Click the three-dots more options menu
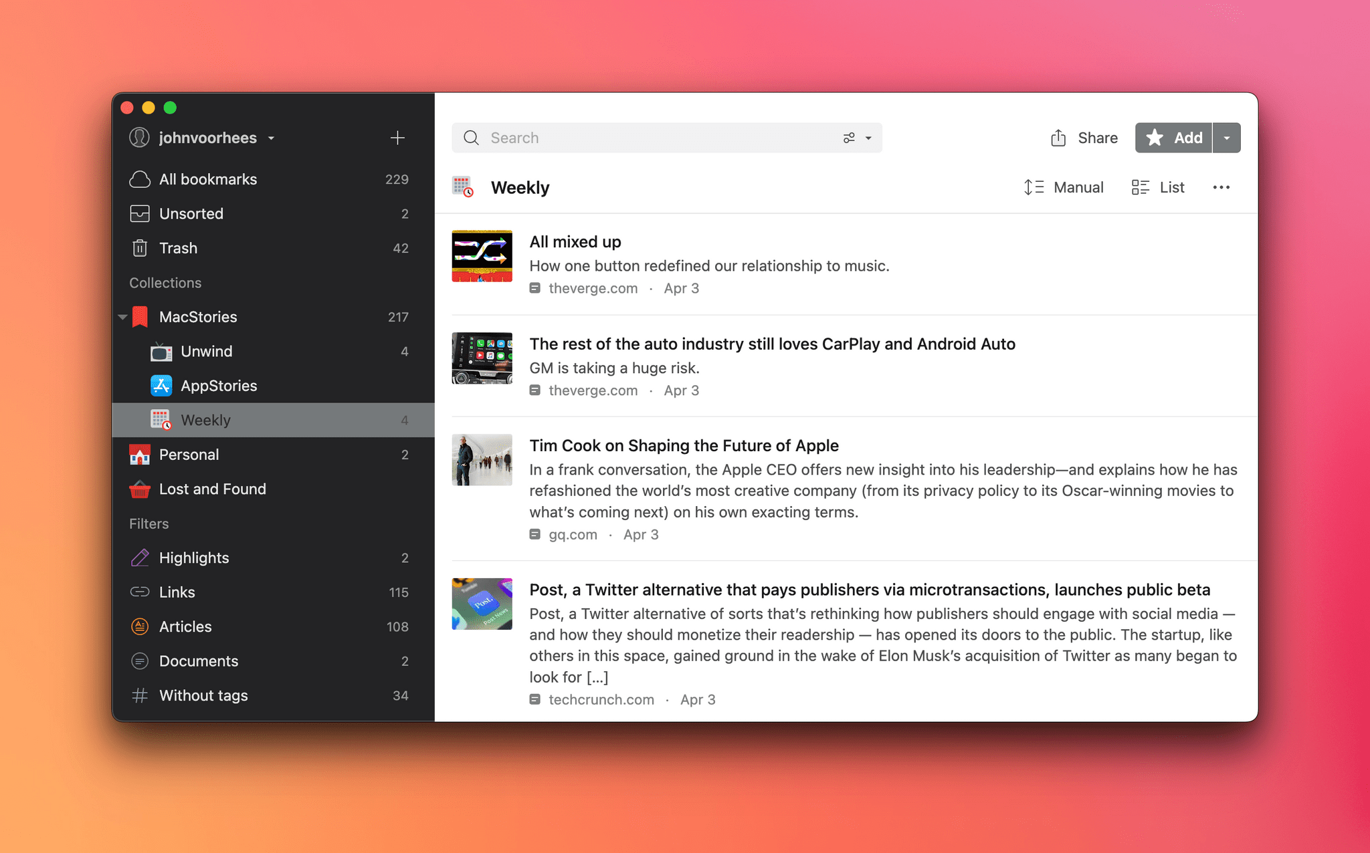 pyautogui.click(x=1221, y=187)
